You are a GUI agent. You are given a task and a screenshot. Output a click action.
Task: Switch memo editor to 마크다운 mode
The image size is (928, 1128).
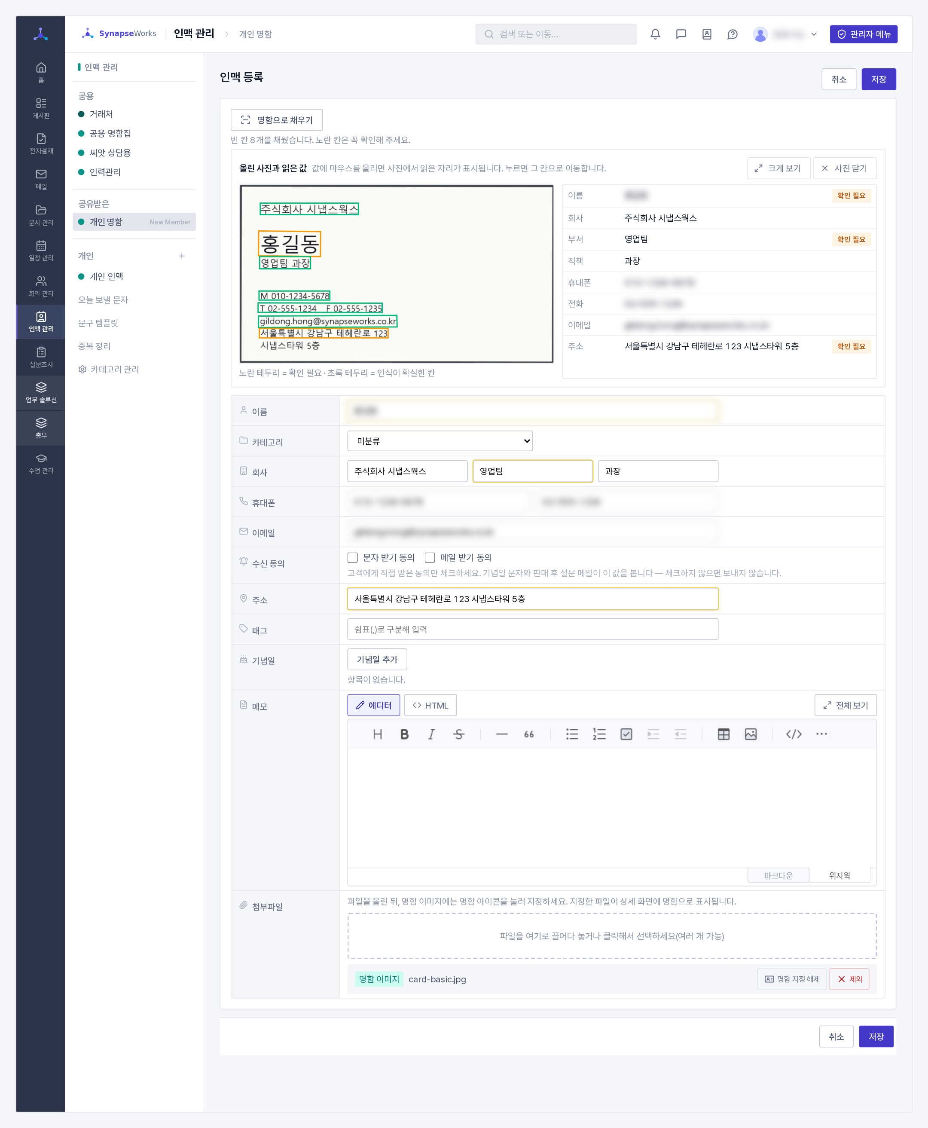(x=778, y=875)
